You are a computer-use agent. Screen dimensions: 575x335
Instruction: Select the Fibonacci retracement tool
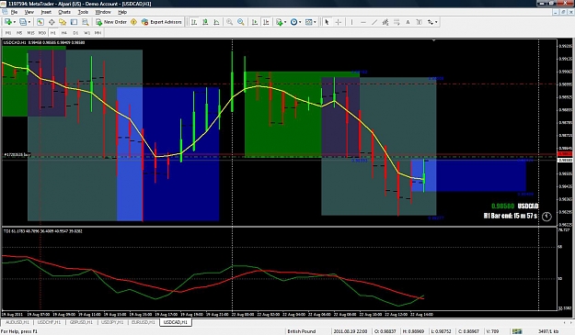point(397,22)
